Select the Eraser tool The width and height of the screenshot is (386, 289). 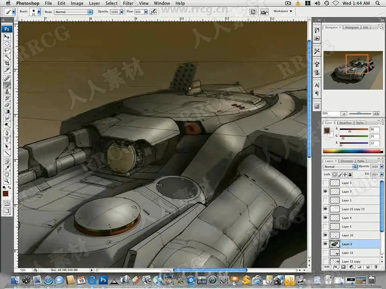(x=7, y=105)
